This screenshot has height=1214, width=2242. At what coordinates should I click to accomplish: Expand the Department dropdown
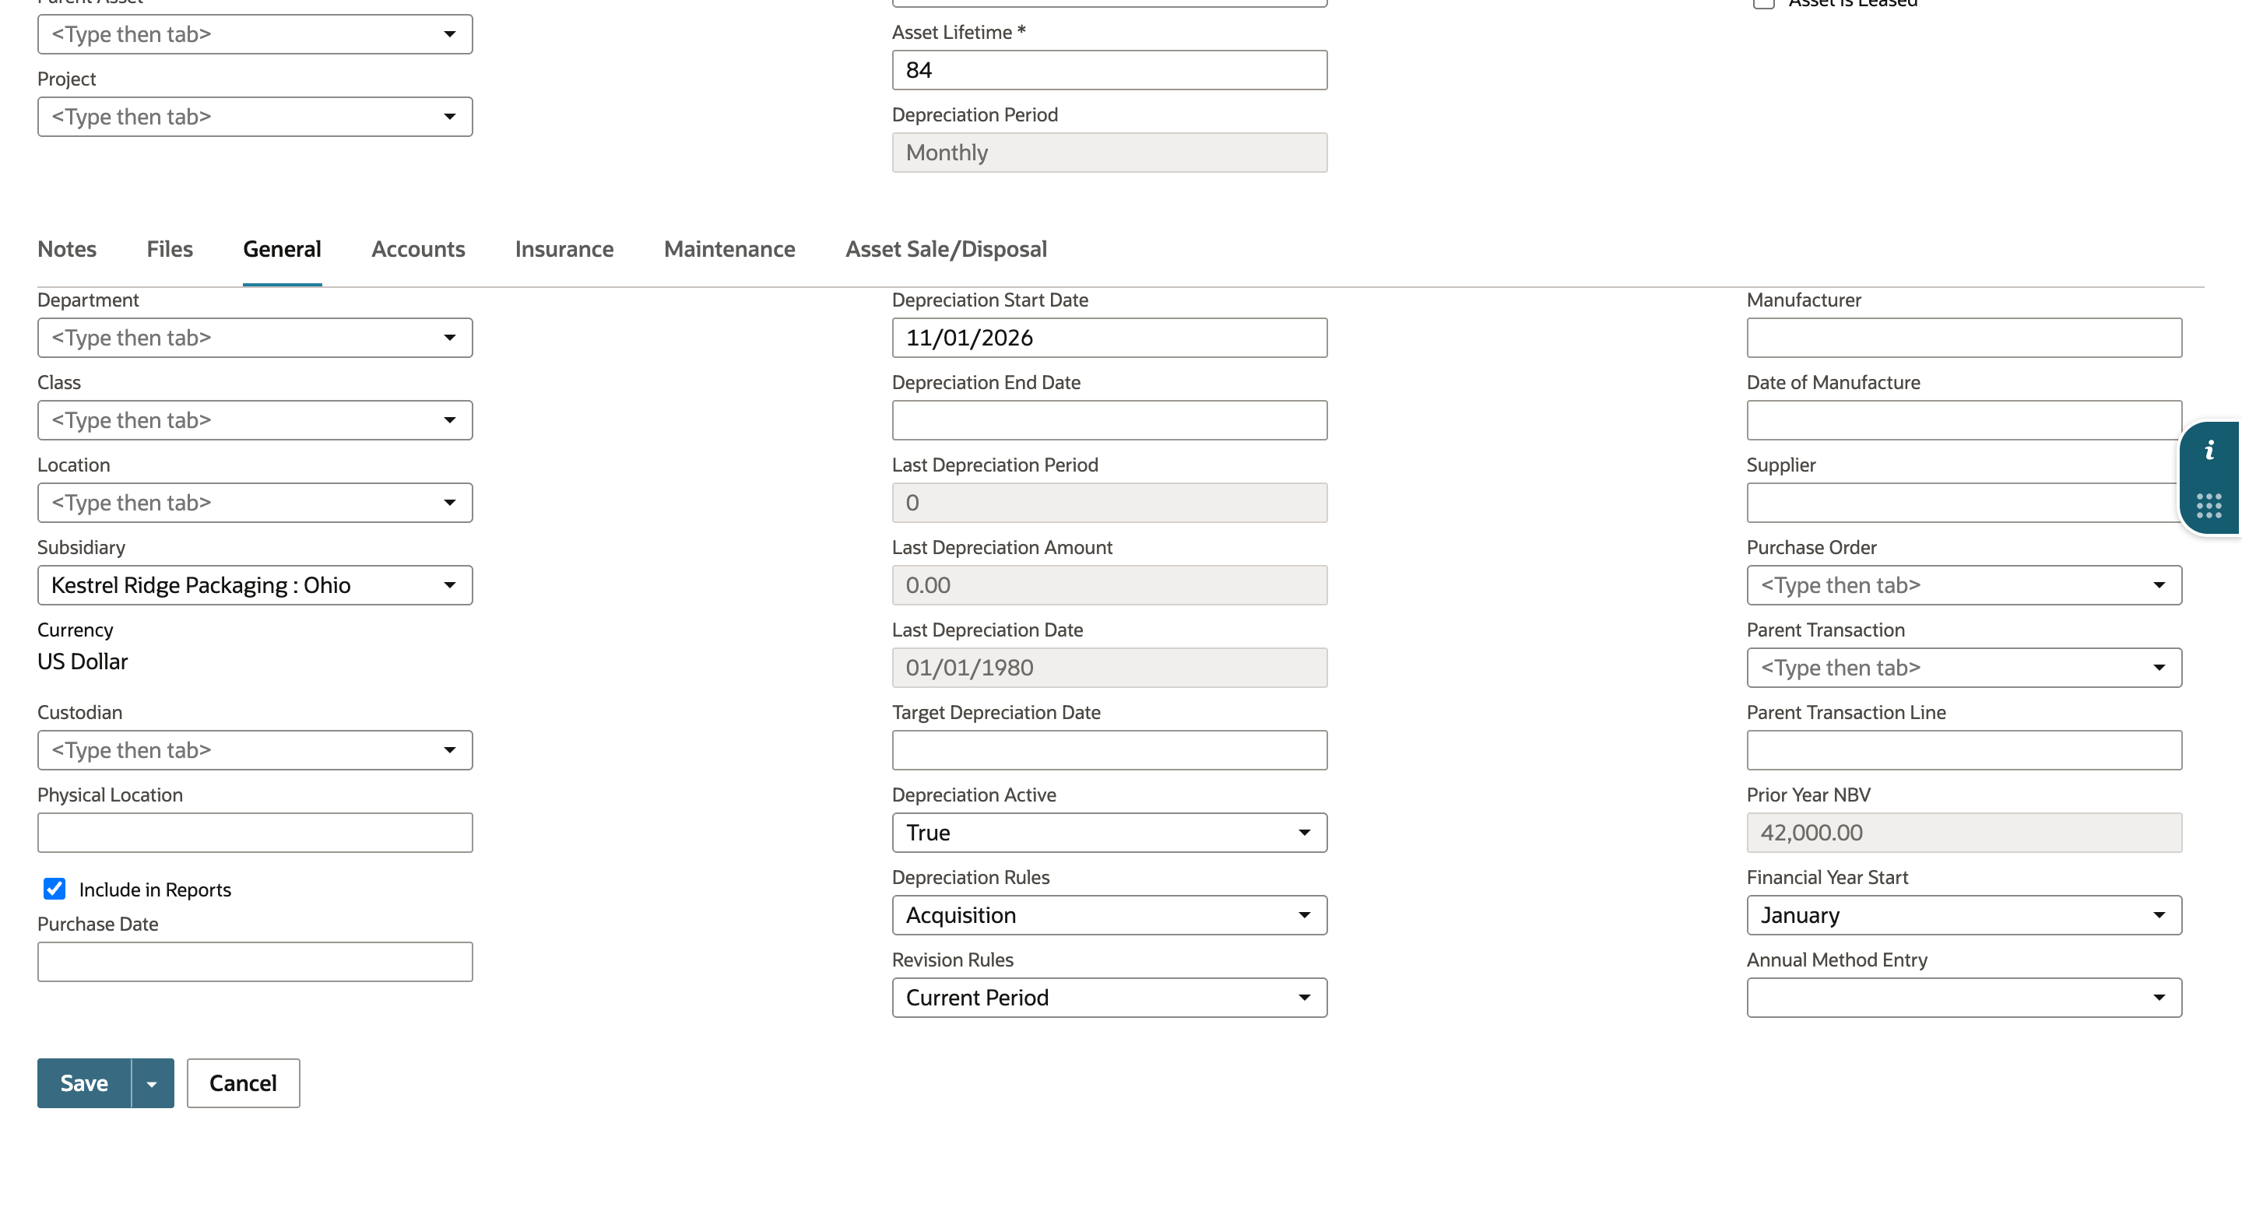click(255, 338)
